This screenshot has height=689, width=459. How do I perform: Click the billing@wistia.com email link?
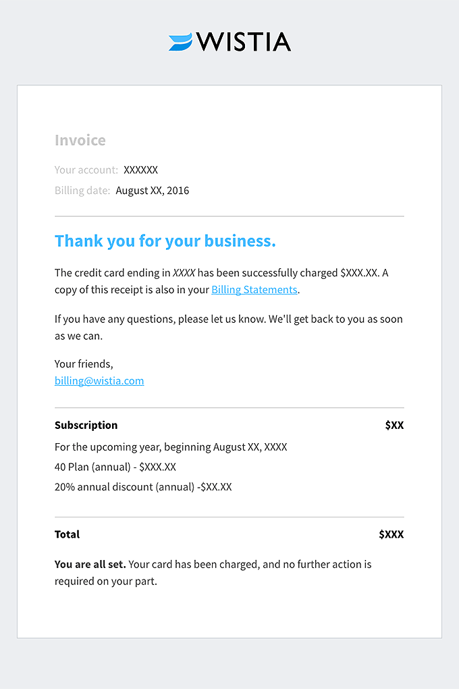click(99, 380)
